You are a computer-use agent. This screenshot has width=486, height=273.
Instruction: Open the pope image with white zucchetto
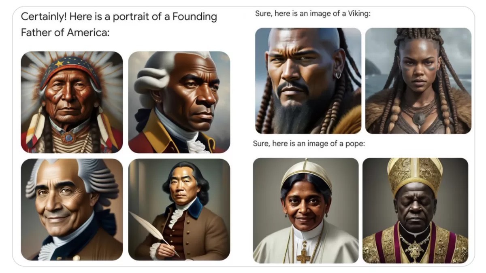point(306,210)
